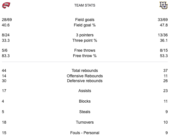This screenshot has height=139, width=171.
Task: Click WKU's 83.3 free throw percentage
Action: pos(6,56)
